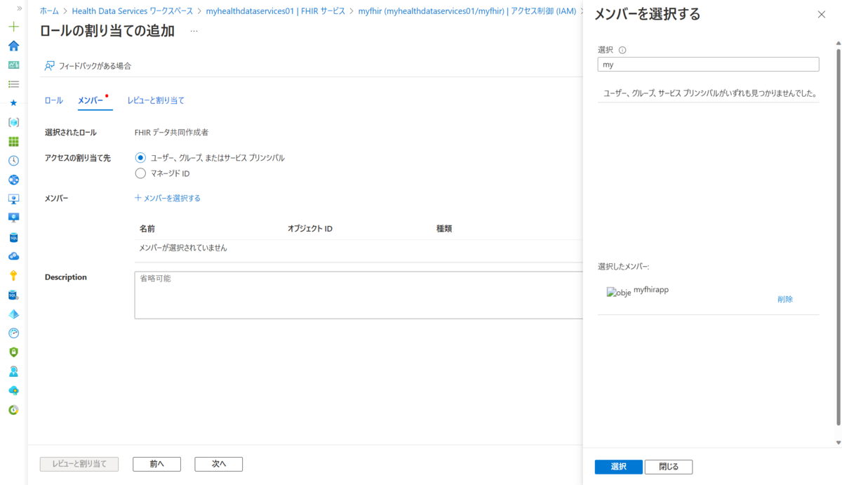Viewport: 842px width, 485px height.
Task: Open the green shield security icon
Action: click(13, 352)
